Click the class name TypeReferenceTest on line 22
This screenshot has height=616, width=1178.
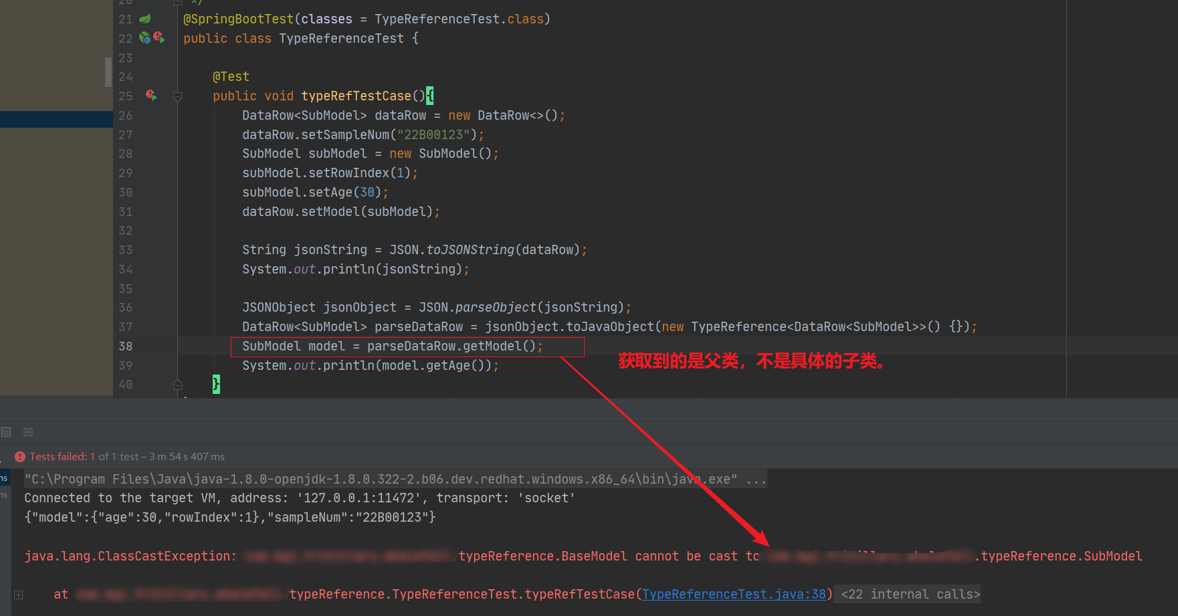point(341,39)
